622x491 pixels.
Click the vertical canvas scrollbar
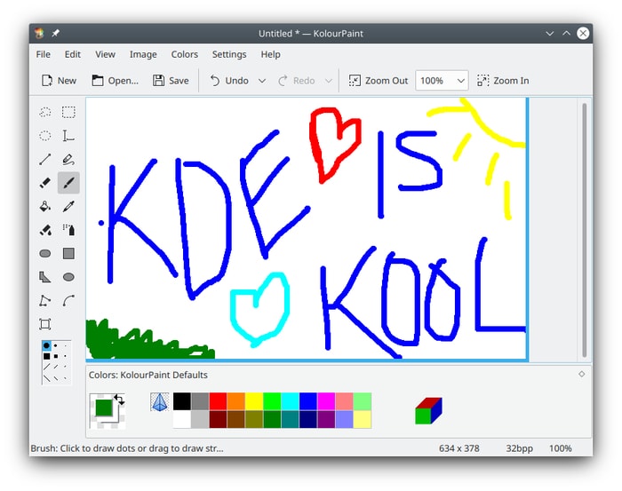(x=585, y=230)
